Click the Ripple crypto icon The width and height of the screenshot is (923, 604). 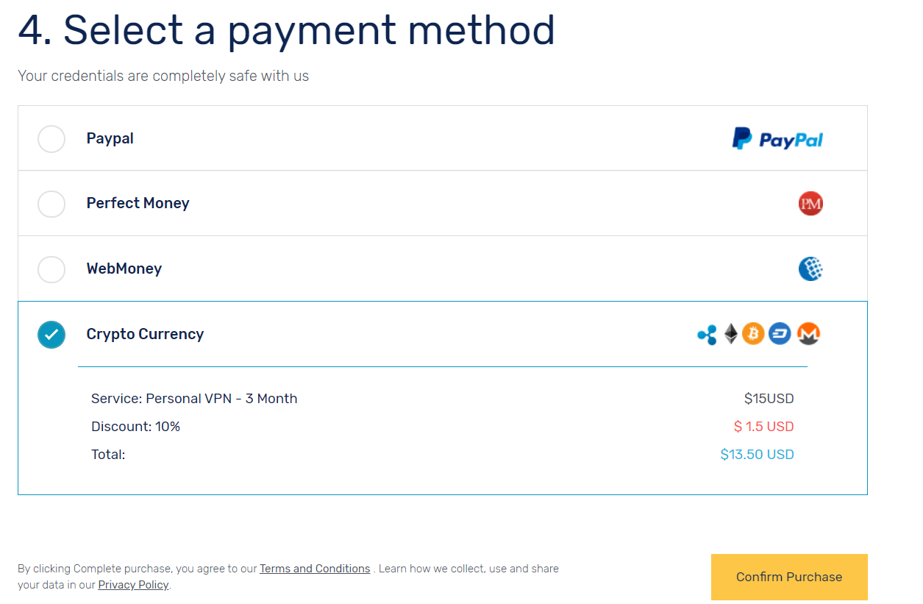pos(707,335)
